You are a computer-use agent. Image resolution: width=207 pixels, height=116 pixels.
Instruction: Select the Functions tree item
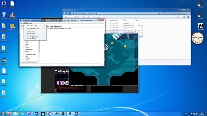pos(27,60)
